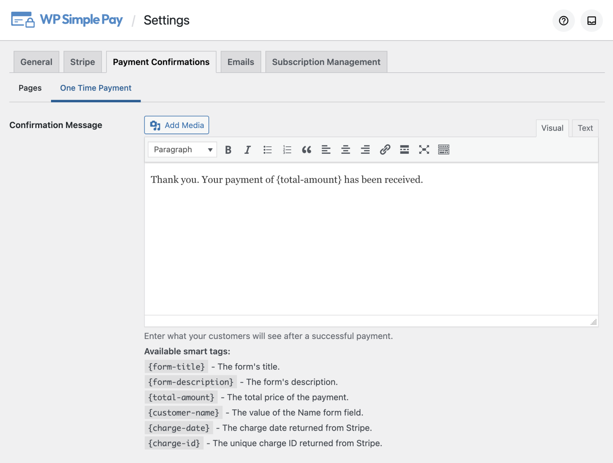
Task: Enter fullscreen editor mode
Action: coord(424,150)
